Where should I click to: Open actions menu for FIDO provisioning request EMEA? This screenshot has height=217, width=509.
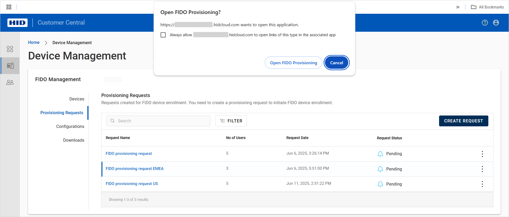[x=482, y=169]
